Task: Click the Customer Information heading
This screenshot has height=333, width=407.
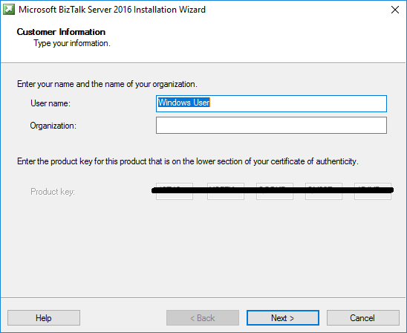Action: coord(61,32)
